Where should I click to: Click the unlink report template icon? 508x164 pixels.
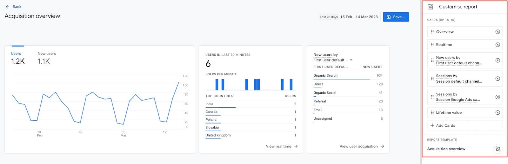pos(498,149)
